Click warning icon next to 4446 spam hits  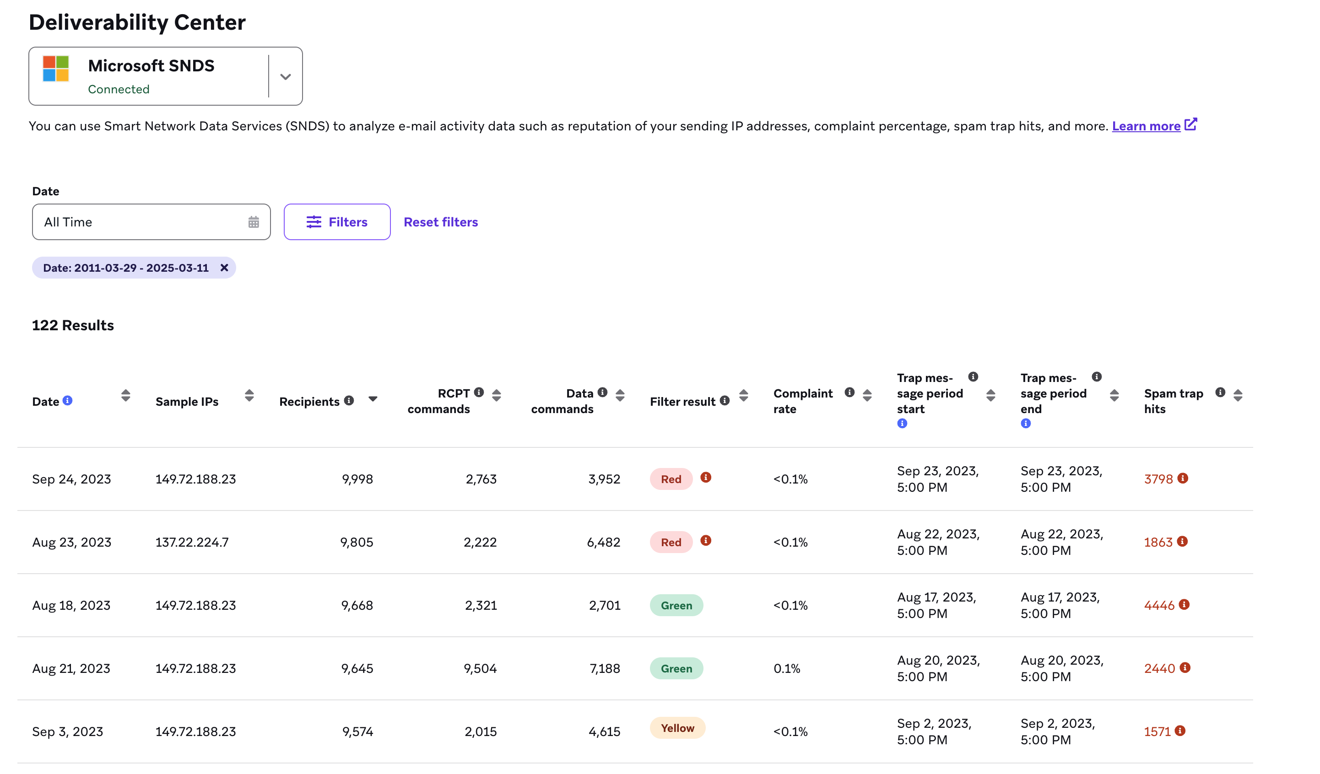tap(1184, 604)
